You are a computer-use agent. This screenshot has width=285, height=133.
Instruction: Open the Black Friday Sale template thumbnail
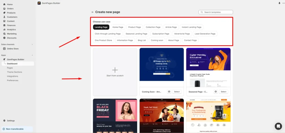point(115,115)
